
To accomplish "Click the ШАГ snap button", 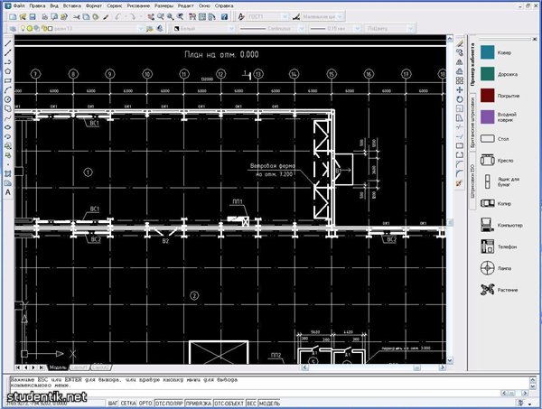I will click(x=113, y=403).
